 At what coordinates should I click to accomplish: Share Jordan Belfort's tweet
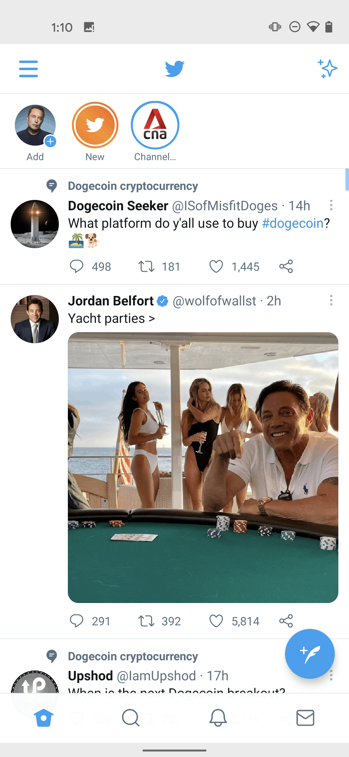click(286, 621)
